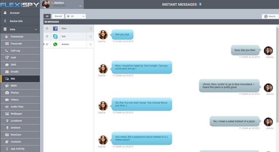Screen dimensions: 279x152
Task: Delete the Dad conversation trash icon
Action: coord(90,36)
